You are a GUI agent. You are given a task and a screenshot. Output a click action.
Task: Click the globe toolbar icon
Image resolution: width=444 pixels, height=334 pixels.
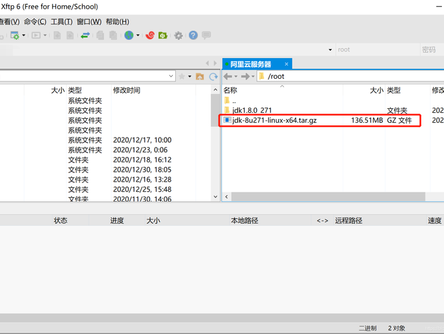129,35
